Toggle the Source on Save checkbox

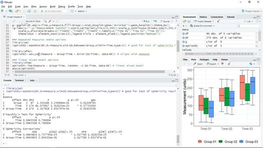point(24,21)
